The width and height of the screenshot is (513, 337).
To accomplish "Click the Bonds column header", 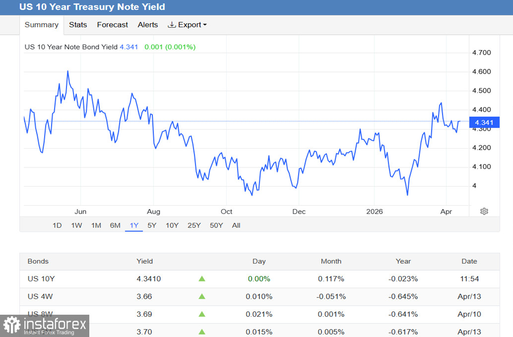I will 38,261.
